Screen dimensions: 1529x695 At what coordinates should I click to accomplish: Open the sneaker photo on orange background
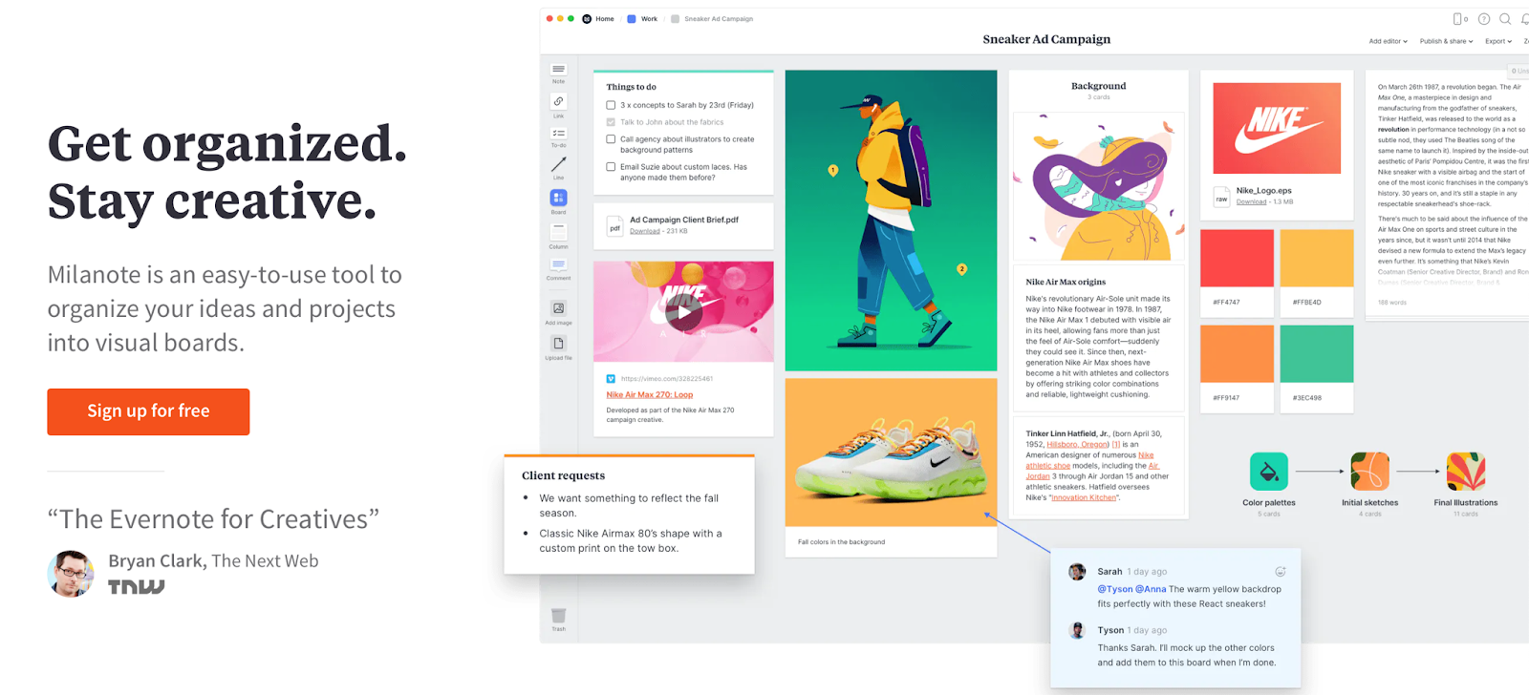pos(891,453)
